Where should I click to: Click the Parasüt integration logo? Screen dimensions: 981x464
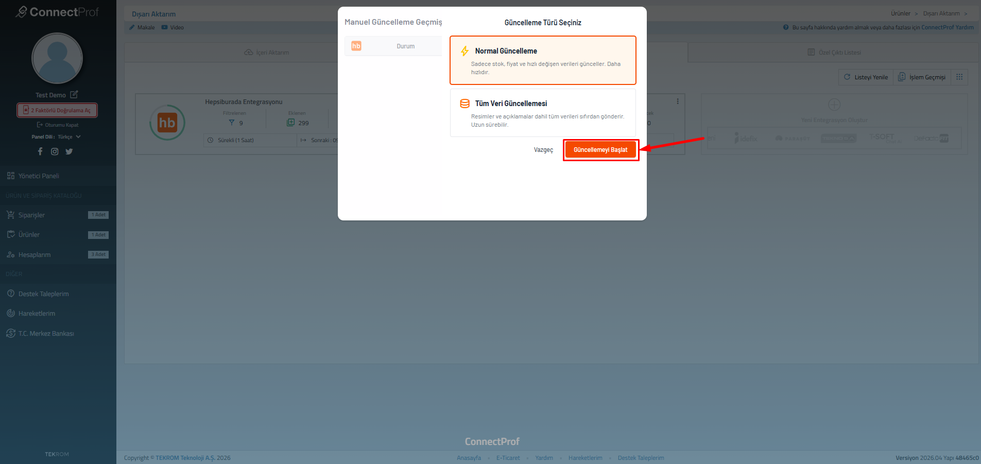[x=793, y=139]
